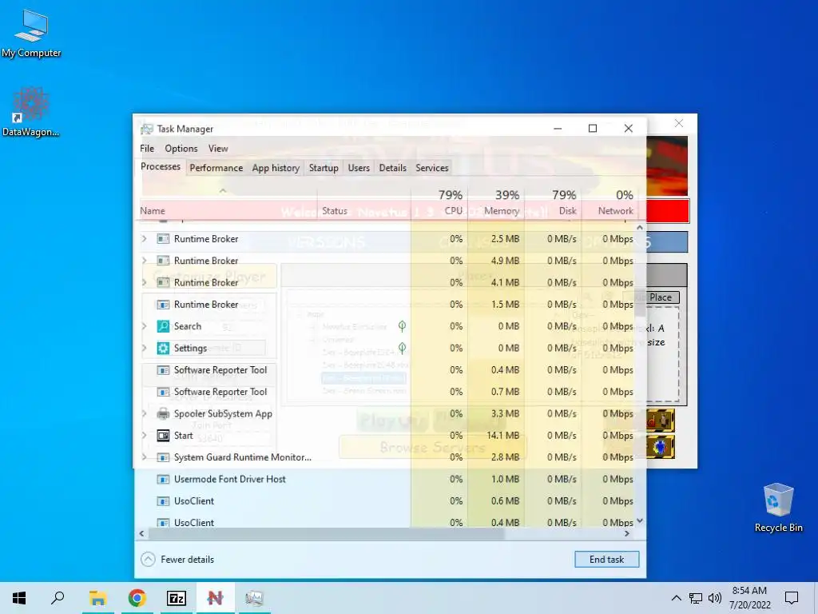Switch to the Services tab
This screenshot has width=818, height=614.
coord(432,168)
